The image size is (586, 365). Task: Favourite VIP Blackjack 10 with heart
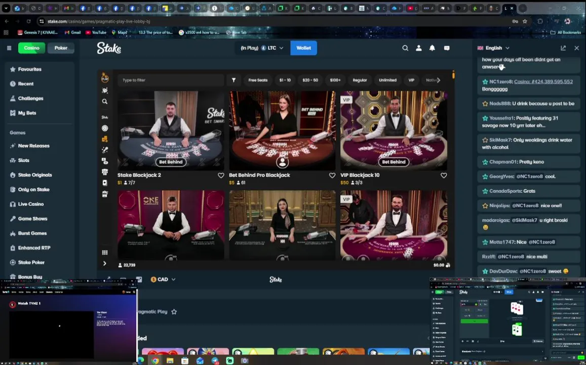point(444,175)
